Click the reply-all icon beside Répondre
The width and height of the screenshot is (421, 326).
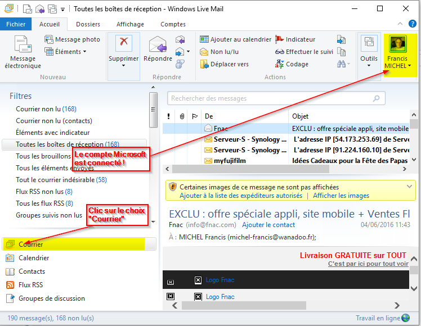pos(180,40)
